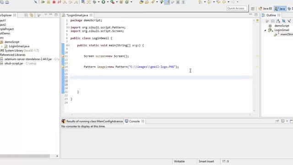Image resolution: width=293 pixels, height=165 pixels.
Task: Toggle Hide Static Fields and Methods in Outline
Action: 289,21
